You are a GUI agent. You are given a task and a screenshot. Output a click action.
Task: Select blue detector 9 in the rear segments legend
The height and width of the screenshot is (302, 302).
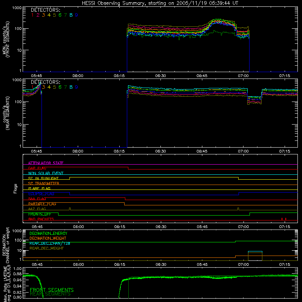[x=77, y=87]
